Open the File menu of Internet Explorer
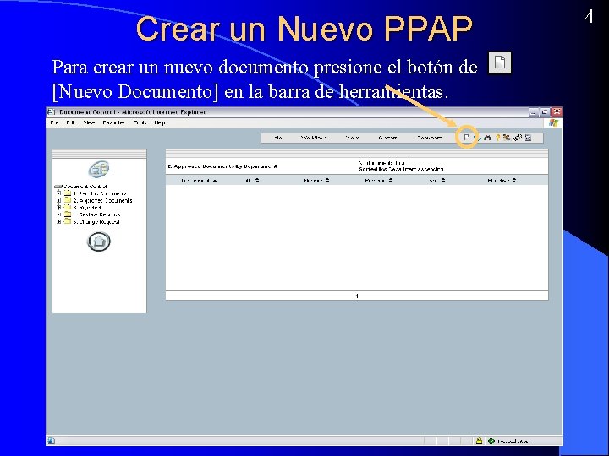Image resolution: width=609 pixels, height=456 pixels. point(54,122)
